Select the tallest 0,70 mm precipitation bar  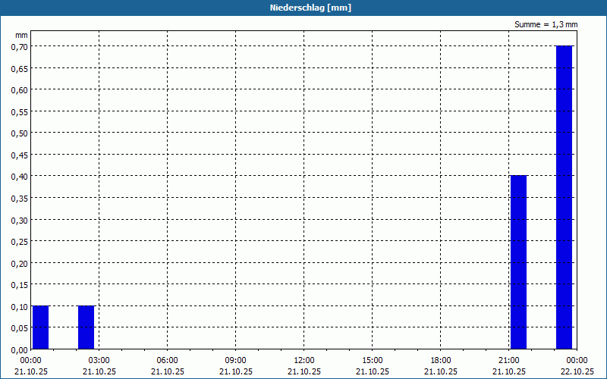click(x=564, y=197)
